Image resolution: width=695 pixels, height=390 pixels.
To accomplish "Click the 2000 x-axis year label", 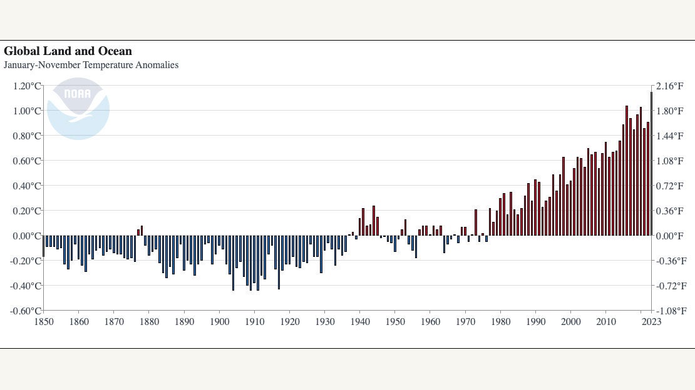I will [570, 322].
